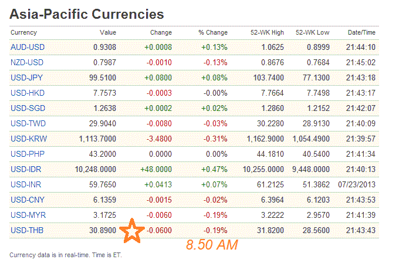Select the USD-CNY currency pair
This screenshot has height=266, width=399.
point(27,200)
